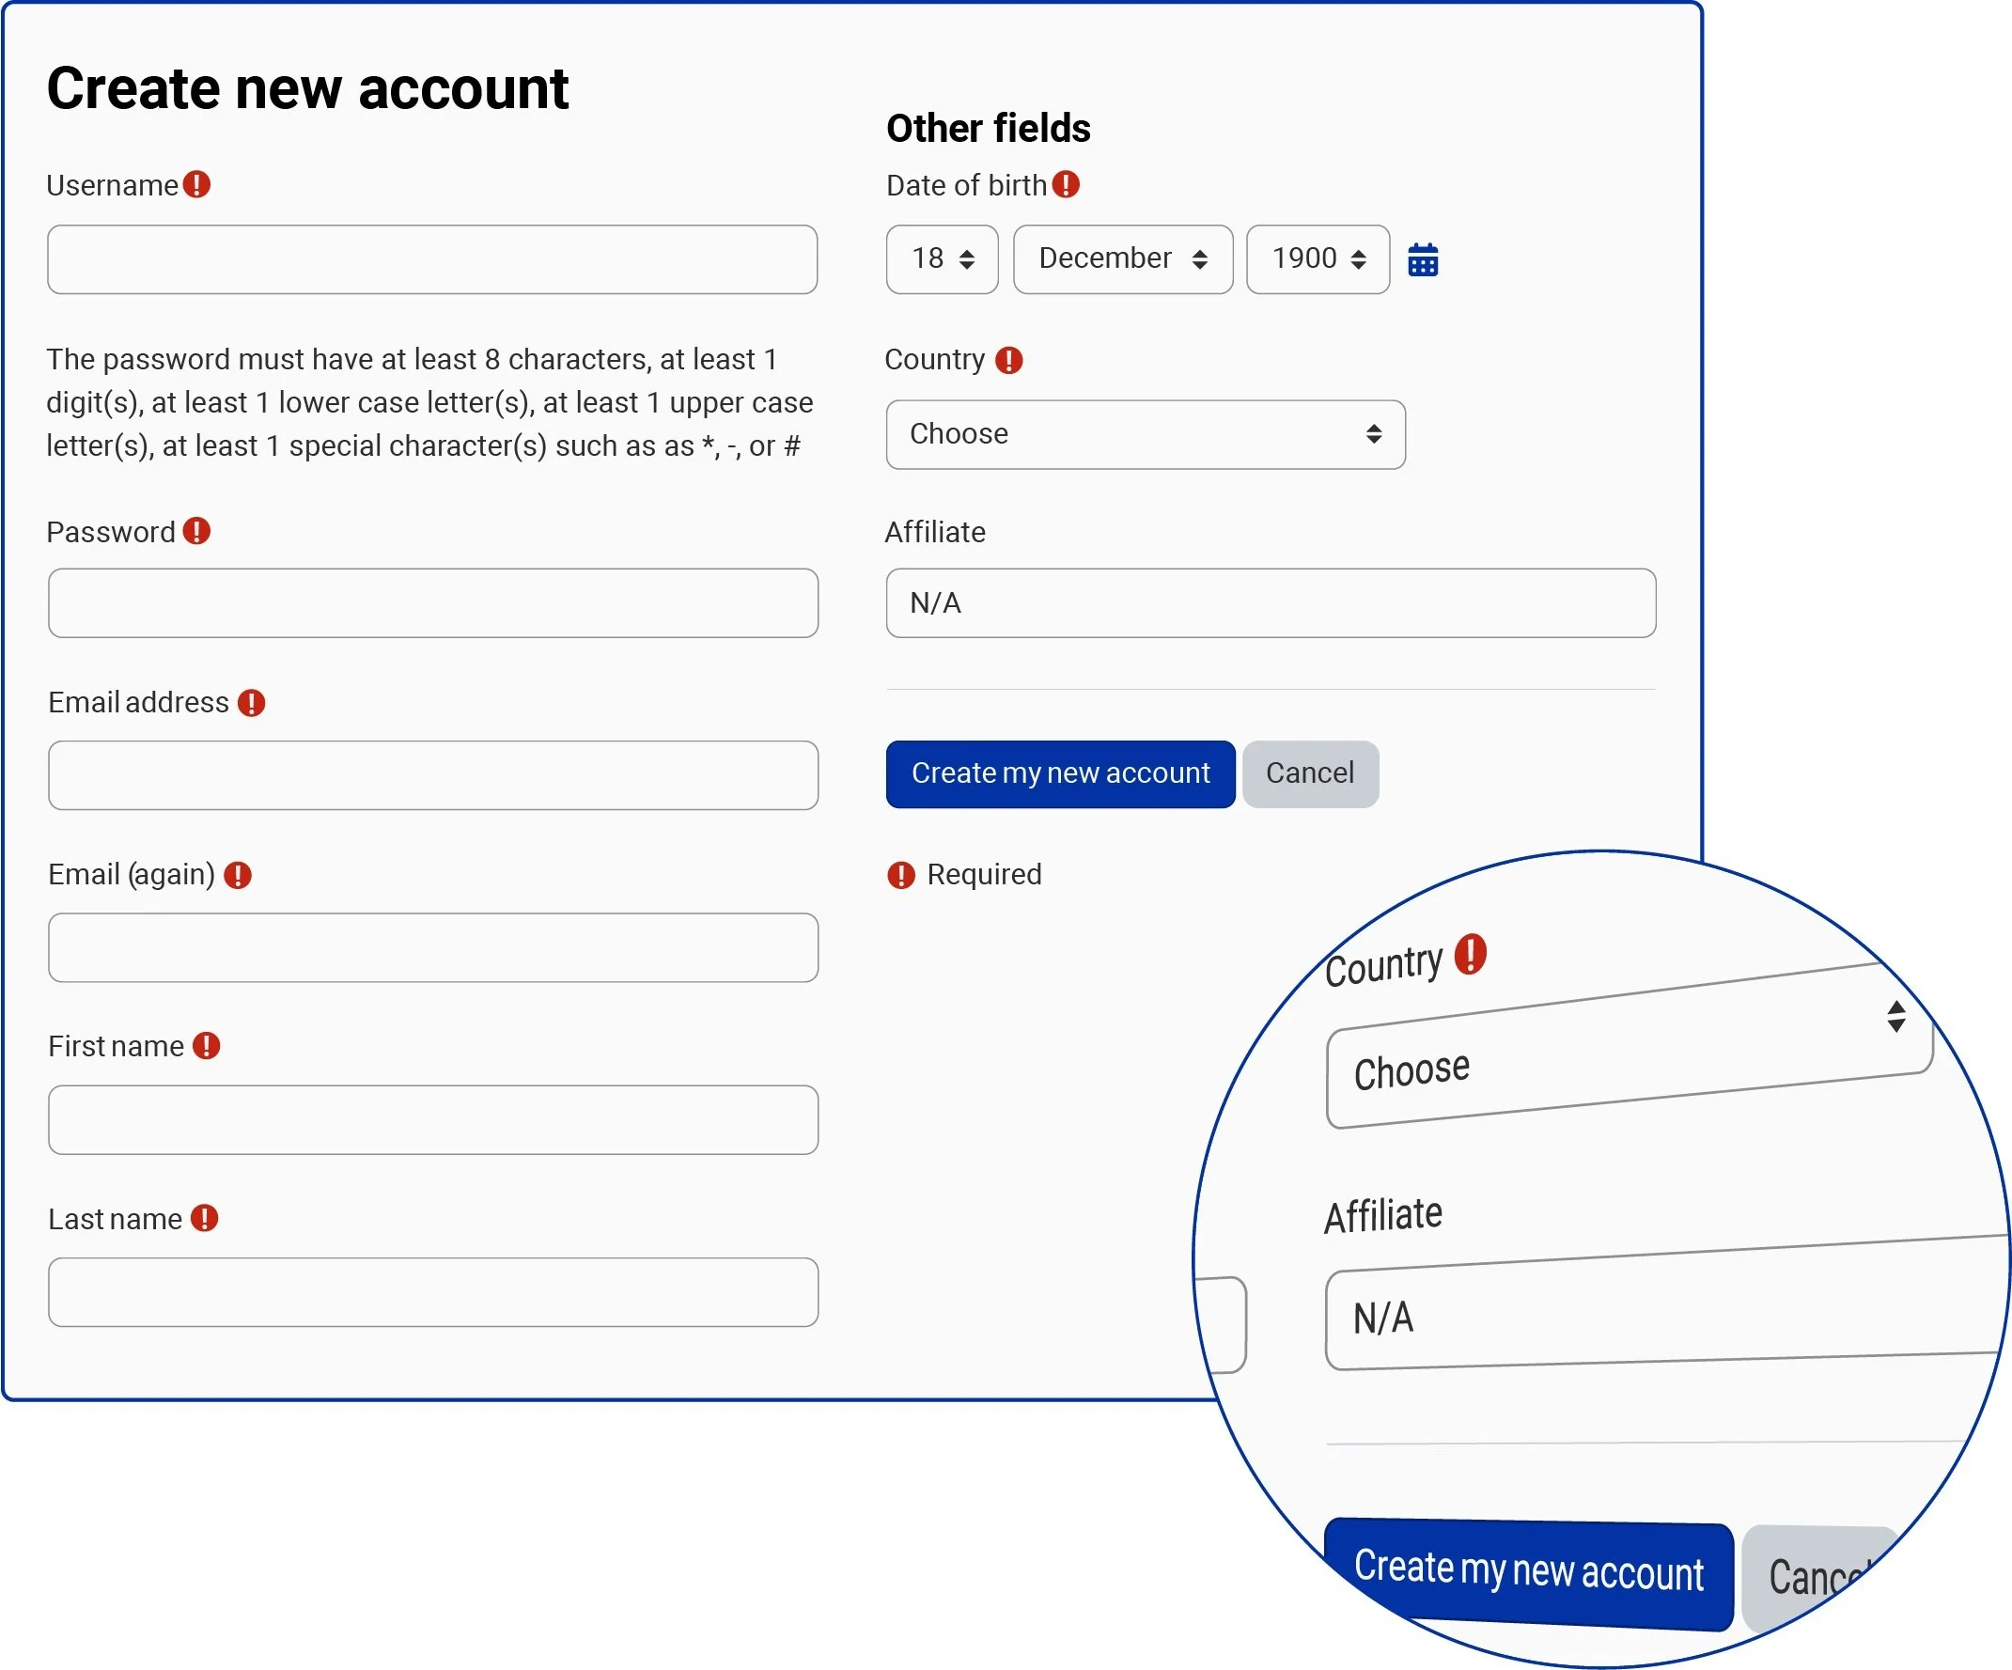Image resolution: width=2012 pixels, height=1670 pixels.
Task: Open the birth day dropdown showing 18
Action: [x=942, y=258]
